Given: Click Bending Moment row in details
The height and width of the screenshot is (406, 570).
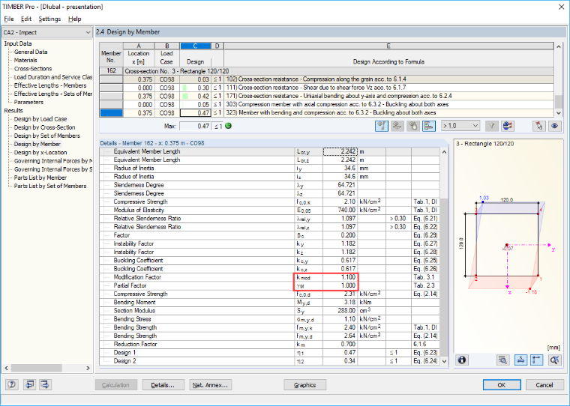Looking at the screenshot, I should click(x=269, y=302).
